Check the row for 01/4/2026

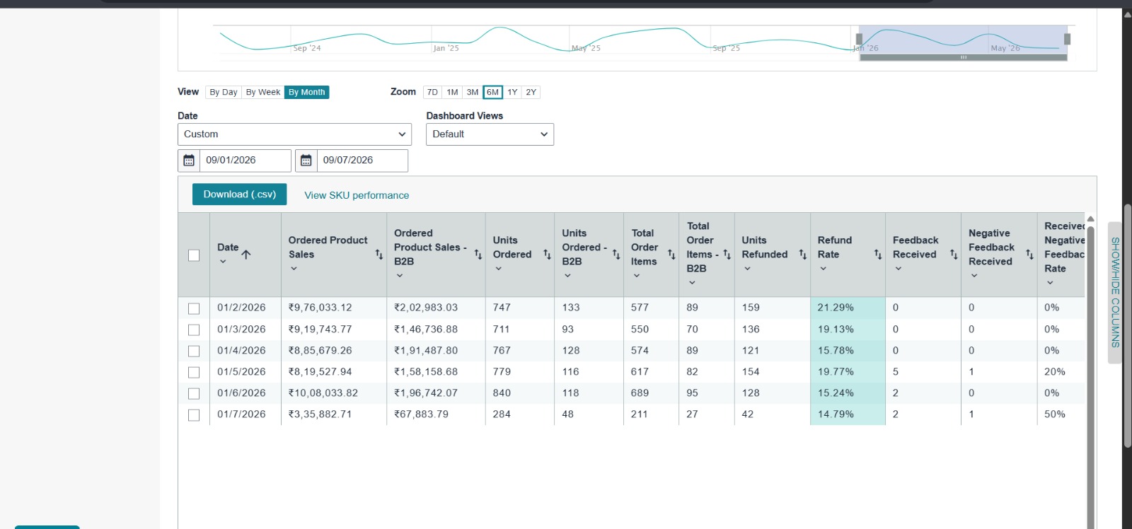pyautogui.click(x=194, y=351)
